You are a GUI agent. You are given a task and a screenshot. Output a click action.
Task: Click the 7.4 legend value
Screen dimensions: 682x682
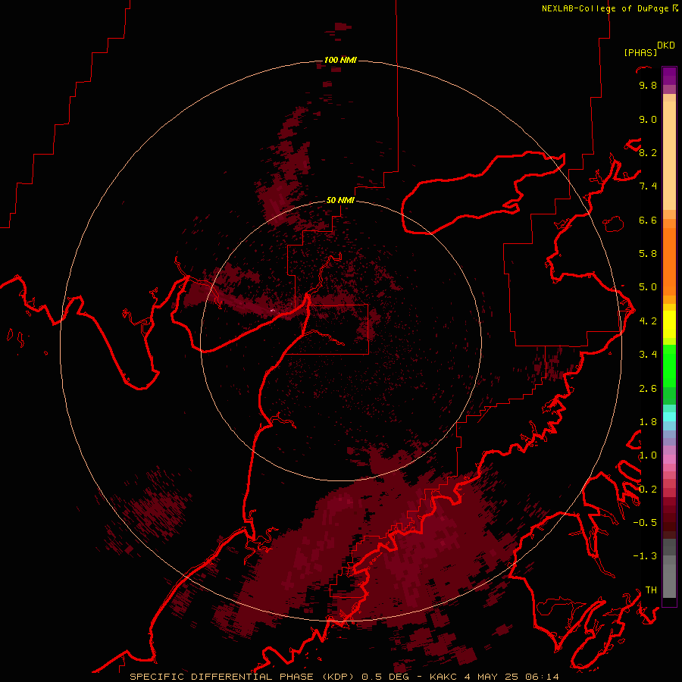[x=648, y=186]
